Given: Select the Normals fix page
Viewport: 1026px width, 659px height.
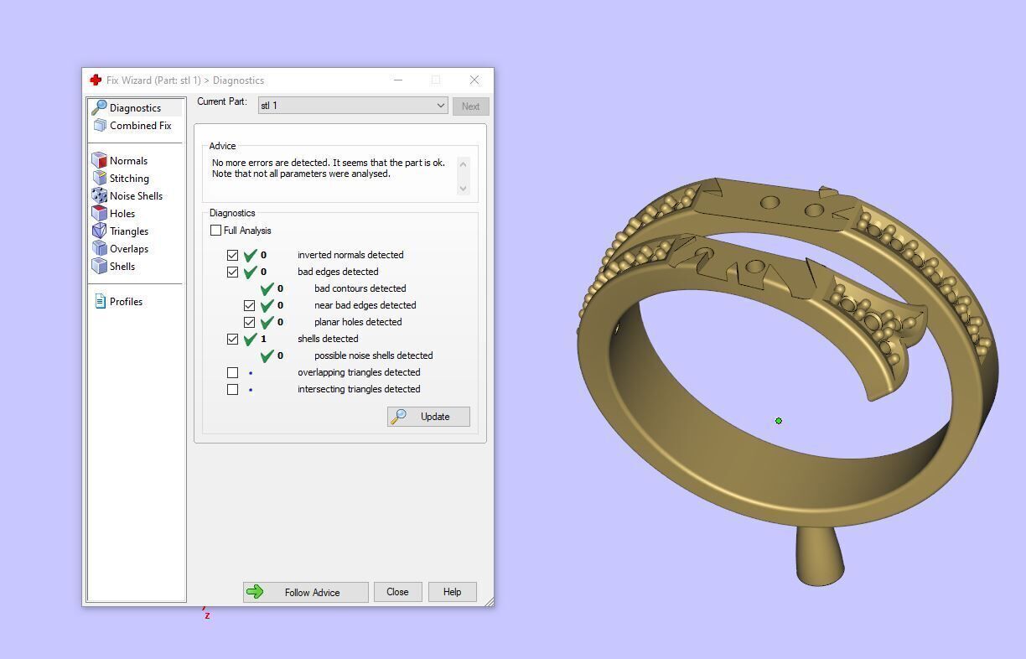Looking at the screenshot, I should [x=128, y=161].
